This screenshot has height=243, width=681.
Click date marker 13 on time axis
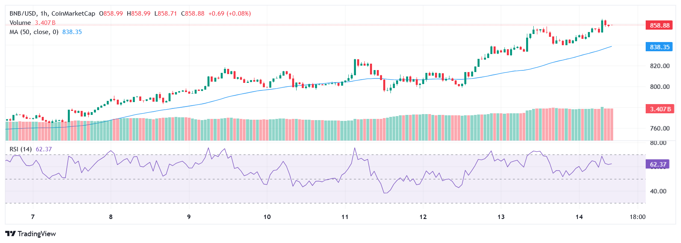tap(501, 217)
